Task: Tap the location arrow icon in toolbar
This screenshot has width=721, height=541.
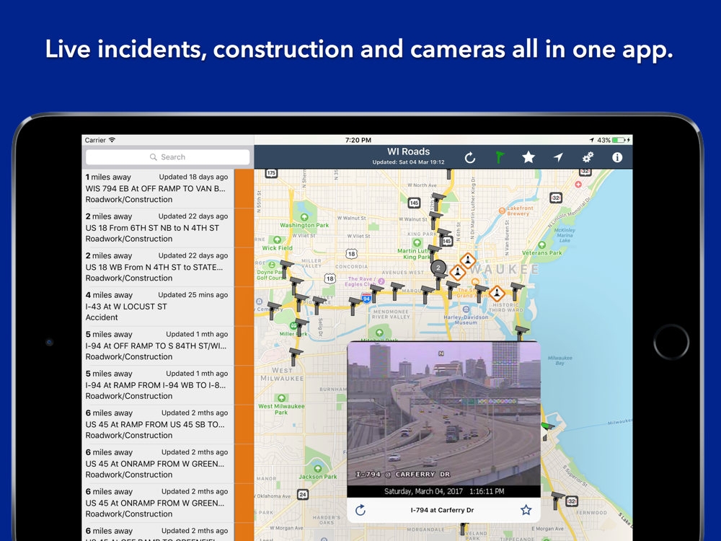Action: [558, 157]
